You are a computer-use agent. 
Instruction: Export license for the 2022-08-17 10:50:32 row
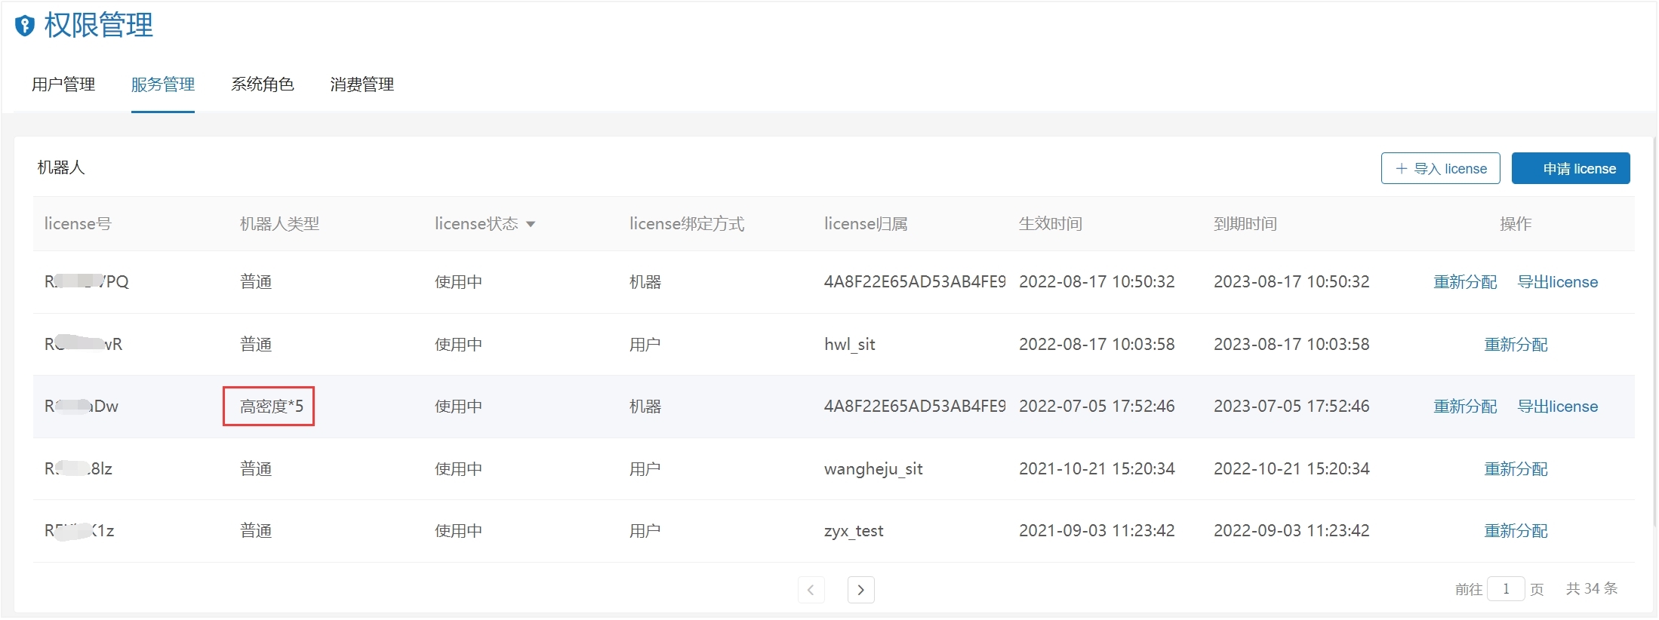pos(1557,282)
